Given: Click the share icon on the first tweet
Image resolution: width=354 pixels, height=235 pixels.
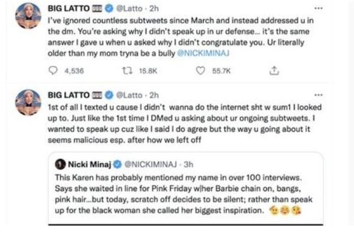Looking at the screenshot, I should point(274,70).
